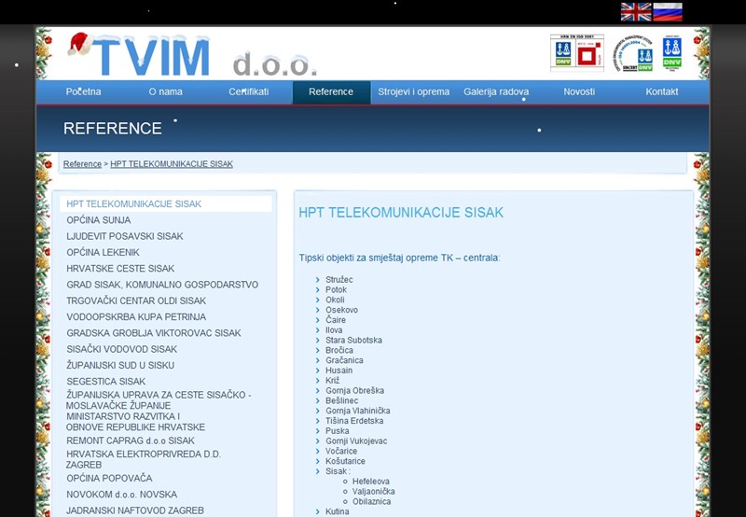Open Galerija radova menu item
Image resolution: width=746 pixels, height=517 pixels.
tap(496, 91)
